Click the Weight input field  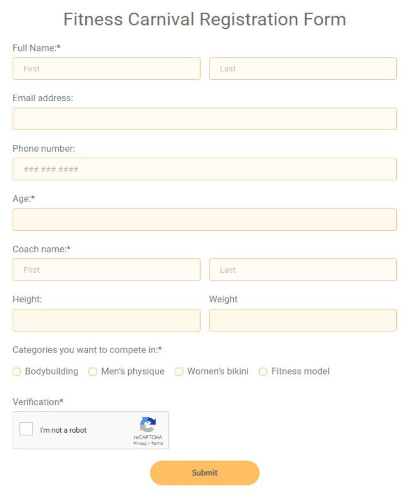click(x=303, y=320)
